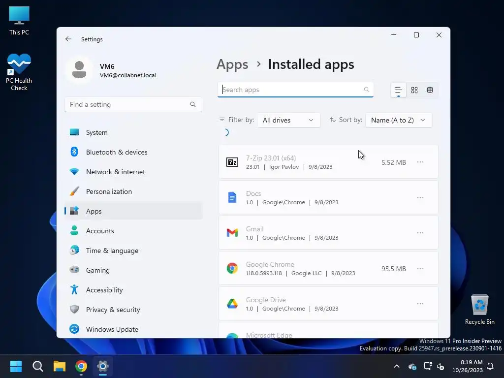Select the Recycle Bin desktop icon
The image size is (504, 378).
click(x=479, y=310)
